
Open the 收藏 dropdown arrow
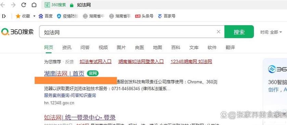34,16
